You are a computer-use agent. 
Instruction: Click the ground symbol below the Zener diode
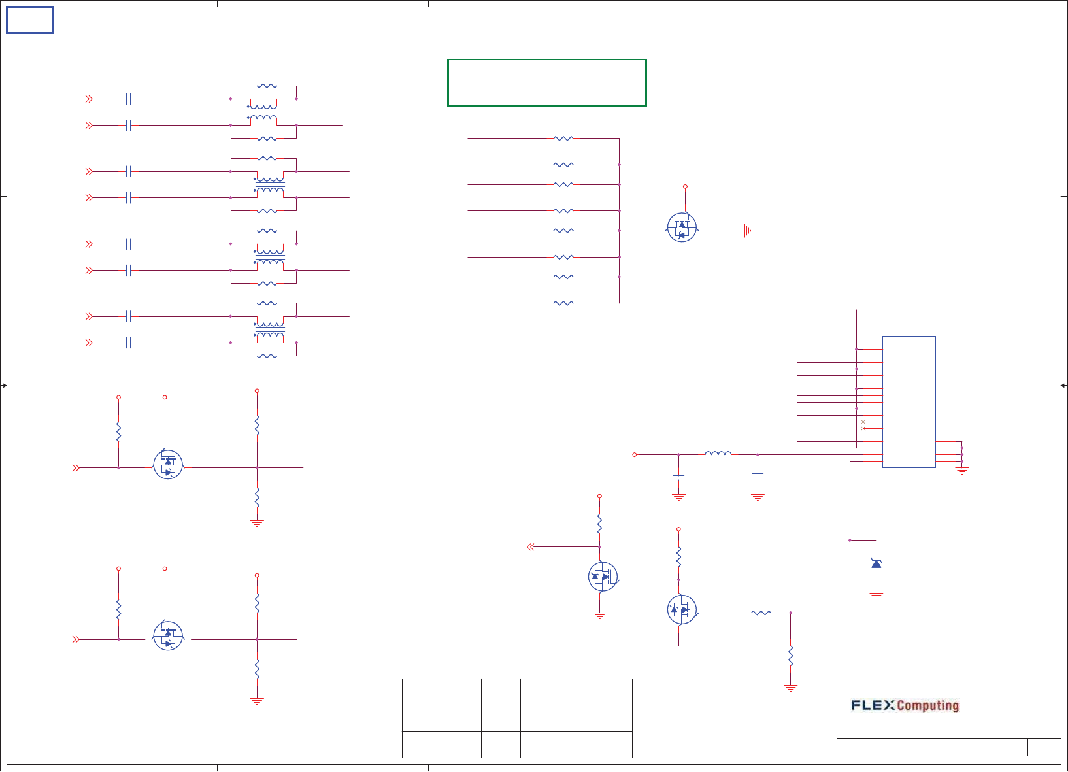coord(876,596)
